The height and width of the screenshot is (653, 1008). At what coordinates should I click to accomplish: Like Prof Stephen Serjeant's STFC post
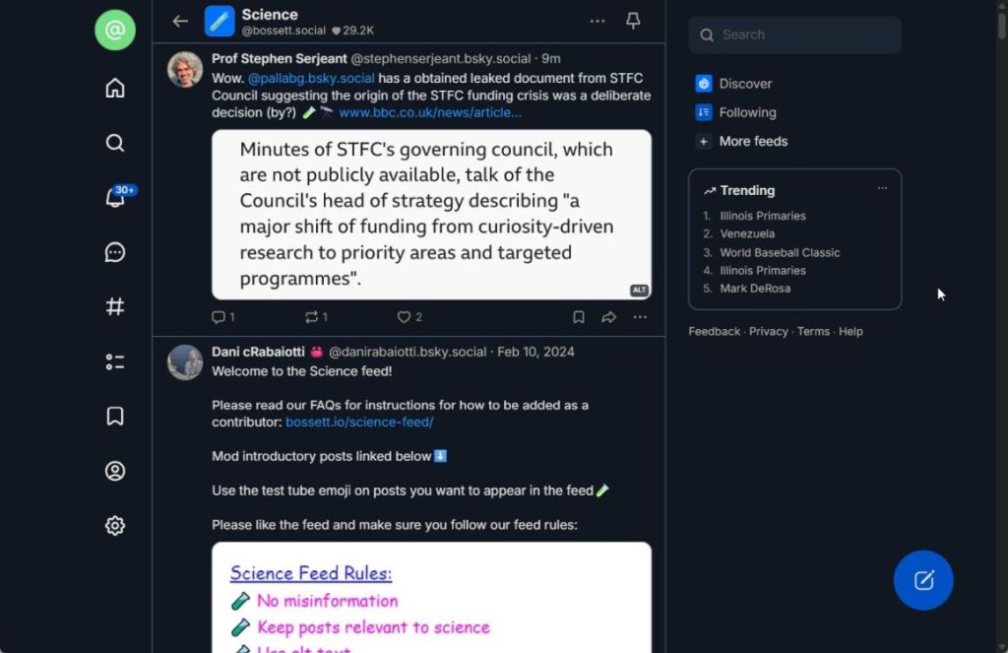click(404, 317)
